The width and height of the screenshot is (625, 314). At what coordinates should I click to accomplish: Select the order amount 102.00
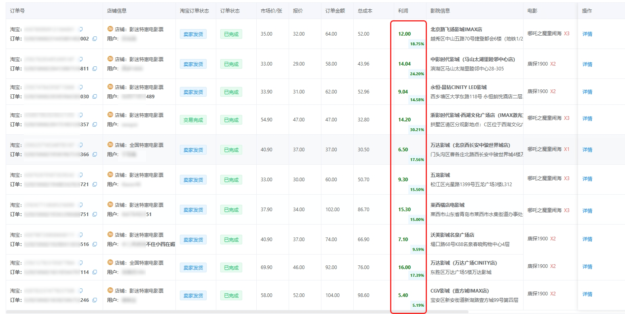(x=332, y=210)
